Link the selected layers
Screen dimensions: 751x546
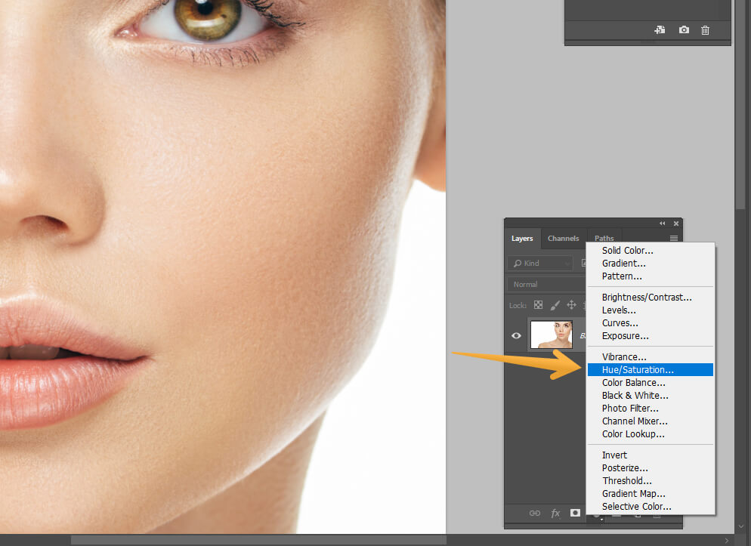pos(534,513)
